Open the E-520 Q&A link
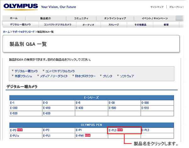This screenshot has width=189, height=148. (14, 113)
